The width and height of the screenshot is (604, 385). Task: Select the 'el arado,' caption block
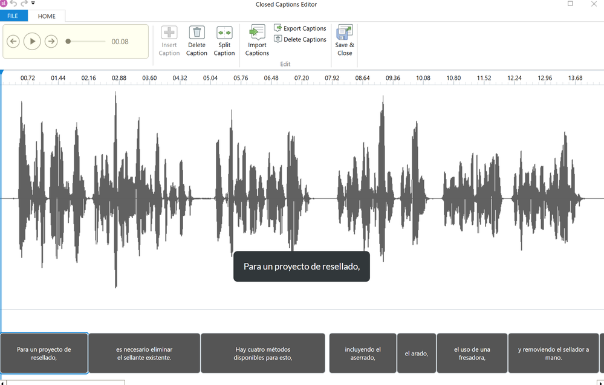coord(417,354)
